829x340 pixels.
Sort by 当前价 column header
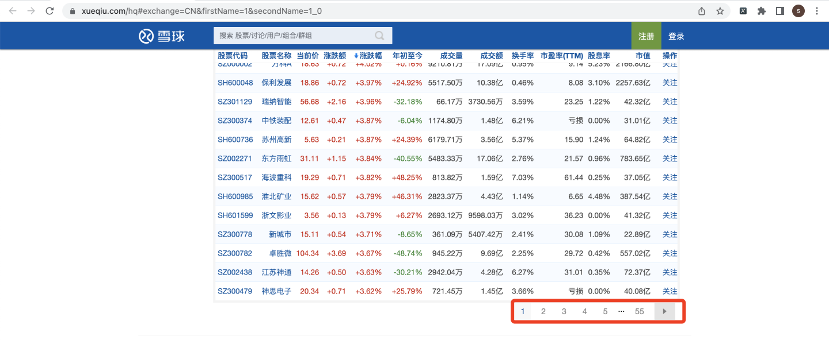pyautogui.click(x=307, y=56)
